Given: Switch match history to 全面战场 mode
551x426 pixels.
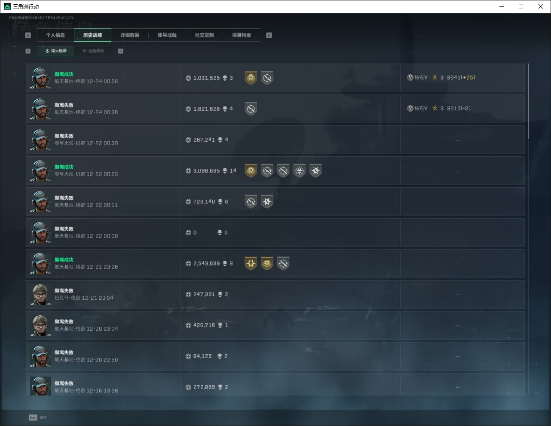Looking at the screenshot, I should pos(93,51).
